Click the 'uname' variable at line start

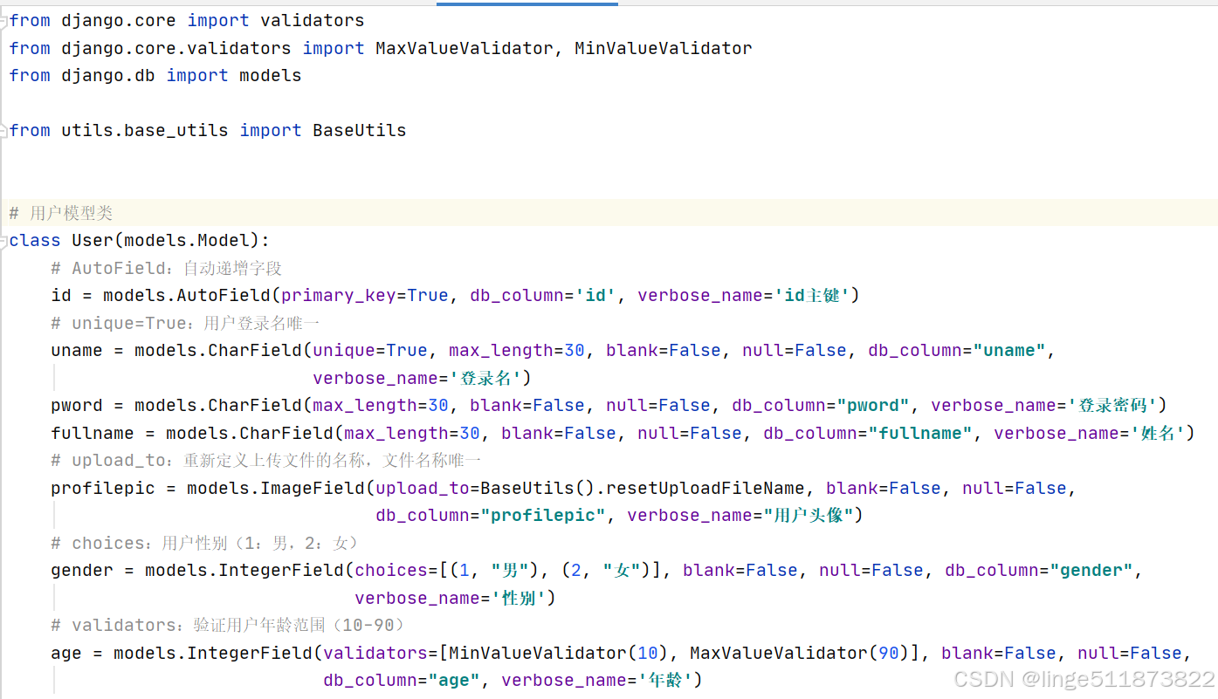pos(77,350)
